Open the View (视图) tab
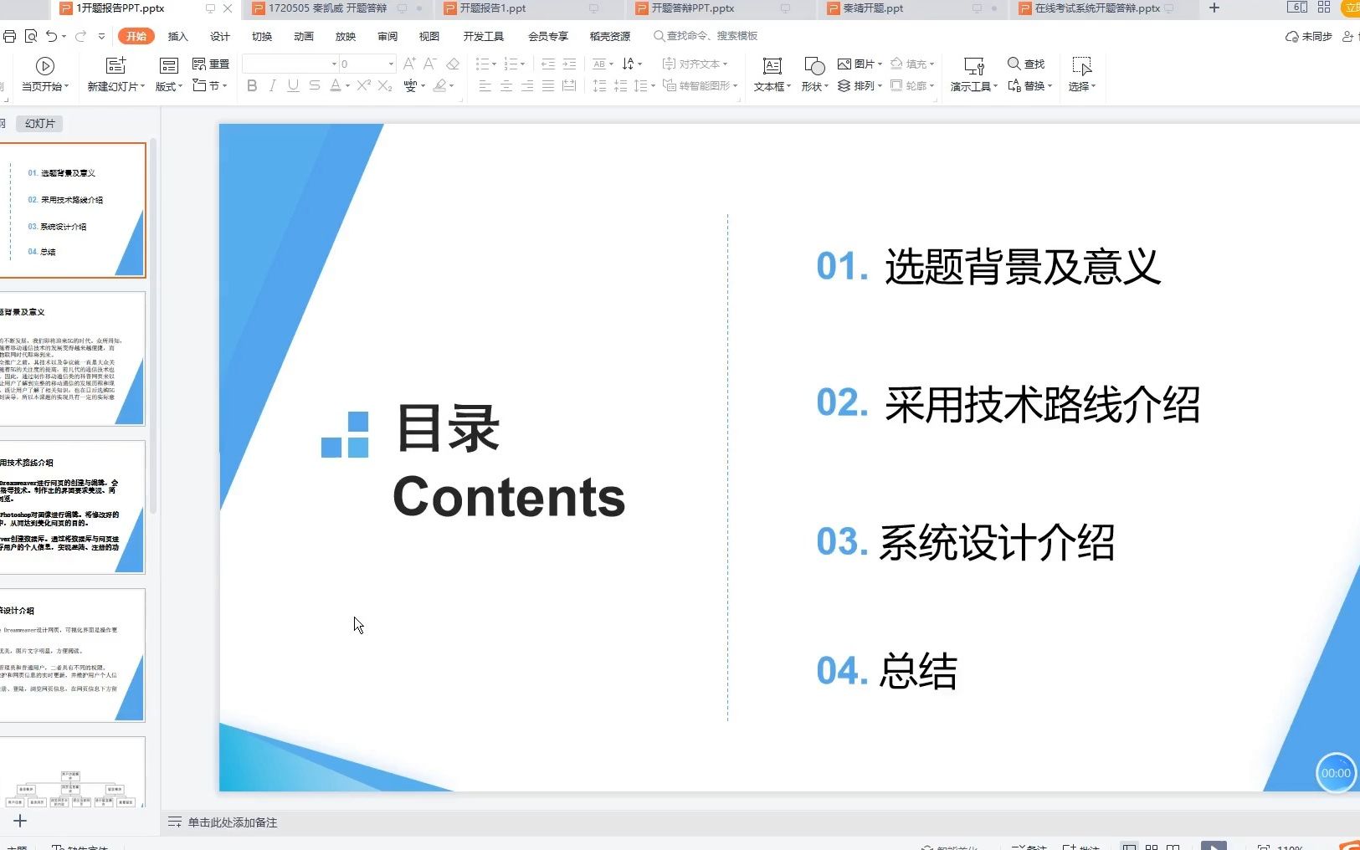Screen dimensions: 1360x850 tap(429, 36)
